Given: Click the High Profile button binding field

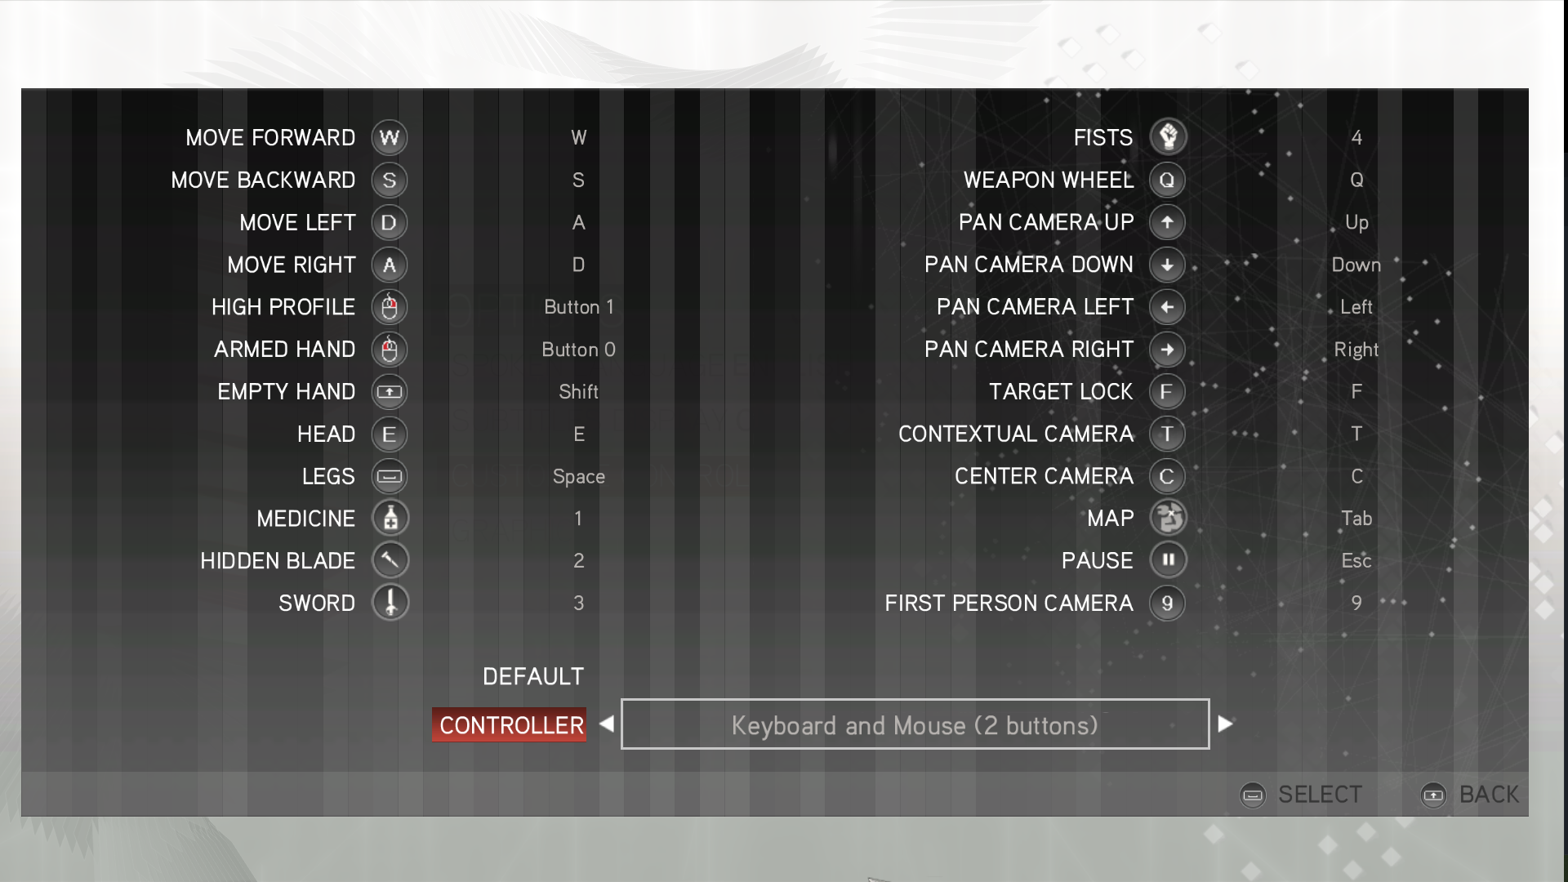Looking at the screenshot, I should click(578, 307).
